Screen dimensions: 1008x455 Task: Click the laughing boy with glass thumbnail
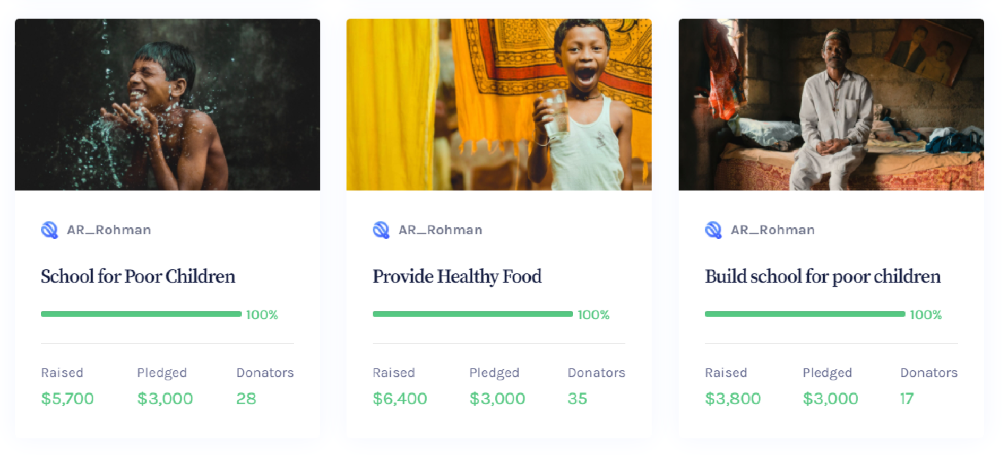click(499, 104)
